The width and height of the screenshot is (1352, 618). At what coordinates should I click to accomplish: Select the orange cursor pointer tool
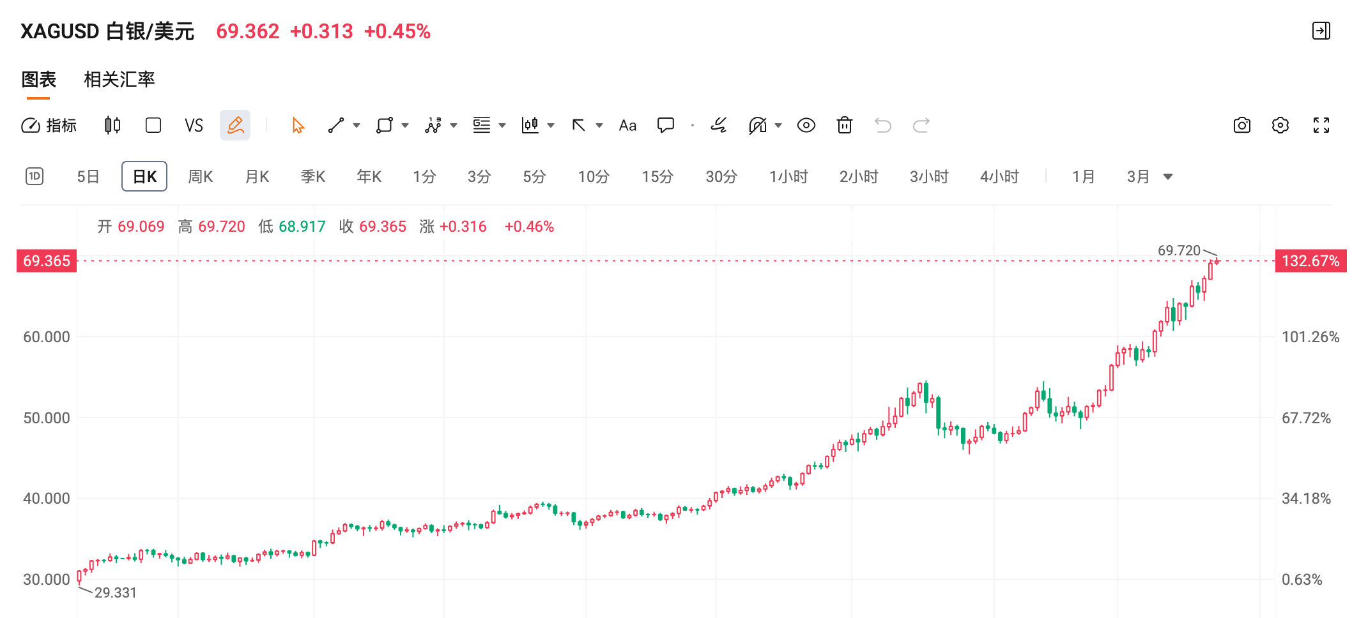click(x=298, y=125)
